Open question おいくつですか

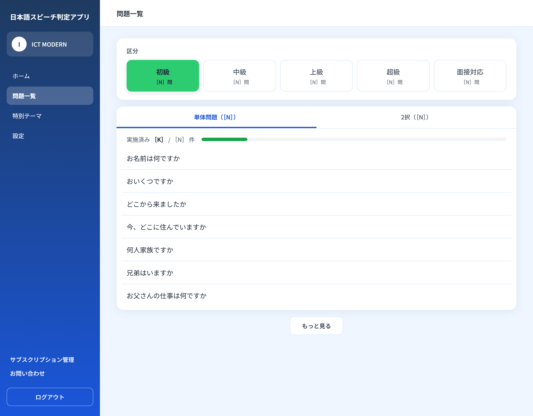(x=316, y=181)
